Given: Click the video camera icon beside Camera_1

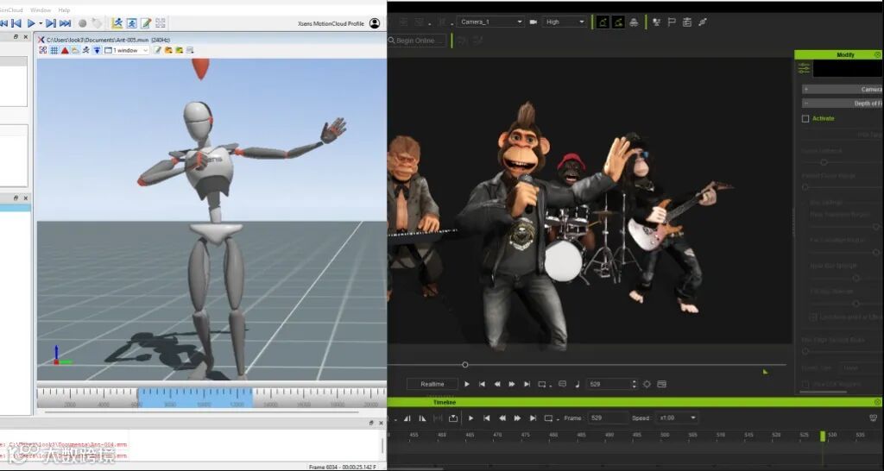Looking at the screenshot, I should tap(533, 22).
